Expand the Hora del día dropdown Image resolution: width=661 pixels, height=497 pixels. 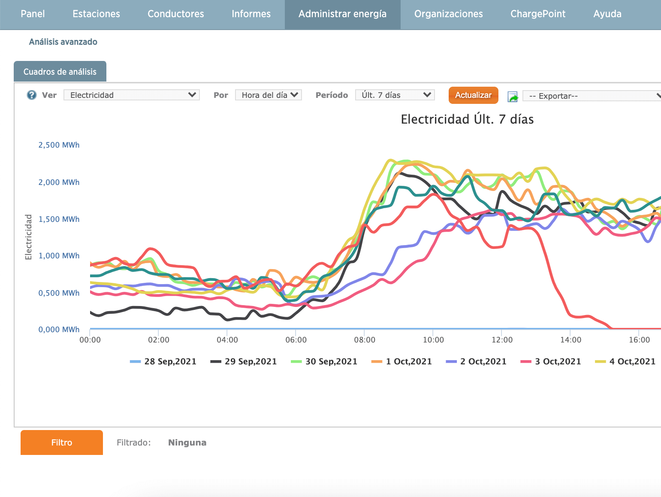click(268, 95)
